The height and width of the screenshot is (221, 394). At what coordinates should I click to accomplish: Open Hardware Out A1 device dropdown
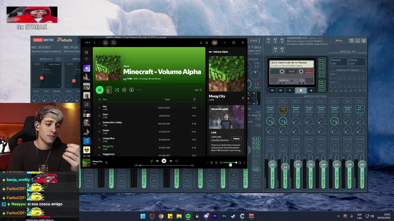coord(268,40)
